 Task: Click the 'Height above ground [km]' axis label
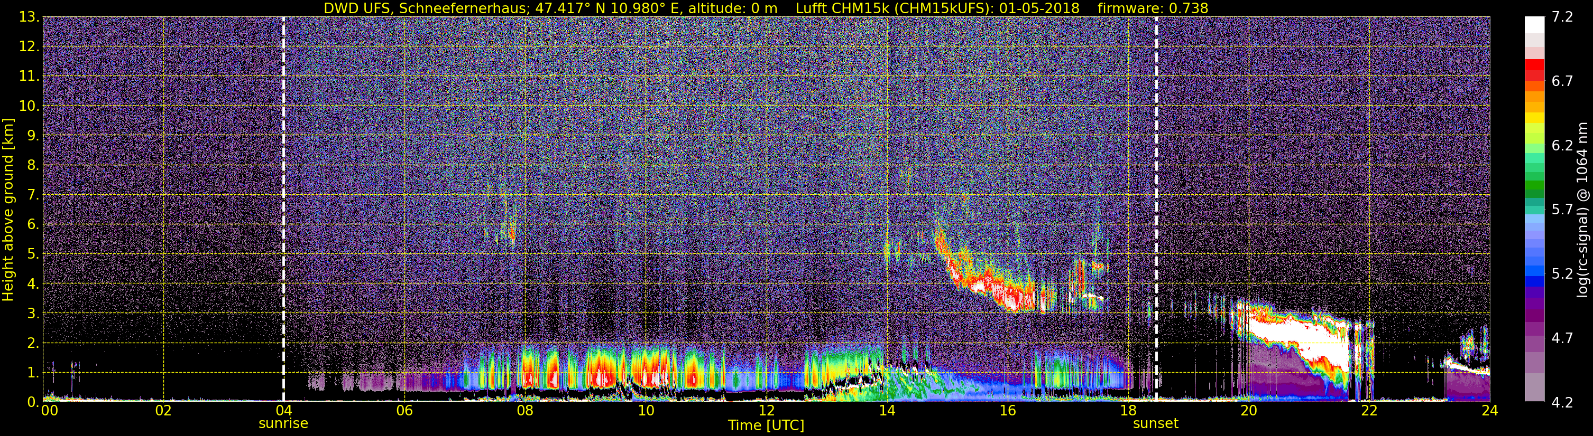click(8, 210)
